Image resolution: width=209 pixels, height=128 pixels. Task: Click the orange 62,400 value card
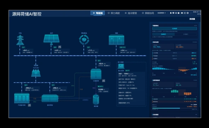186,46
